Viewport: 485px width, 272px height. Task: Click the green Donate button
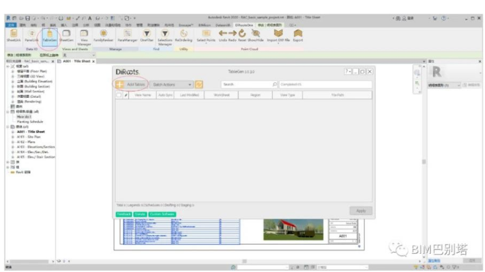pos(140,214)
